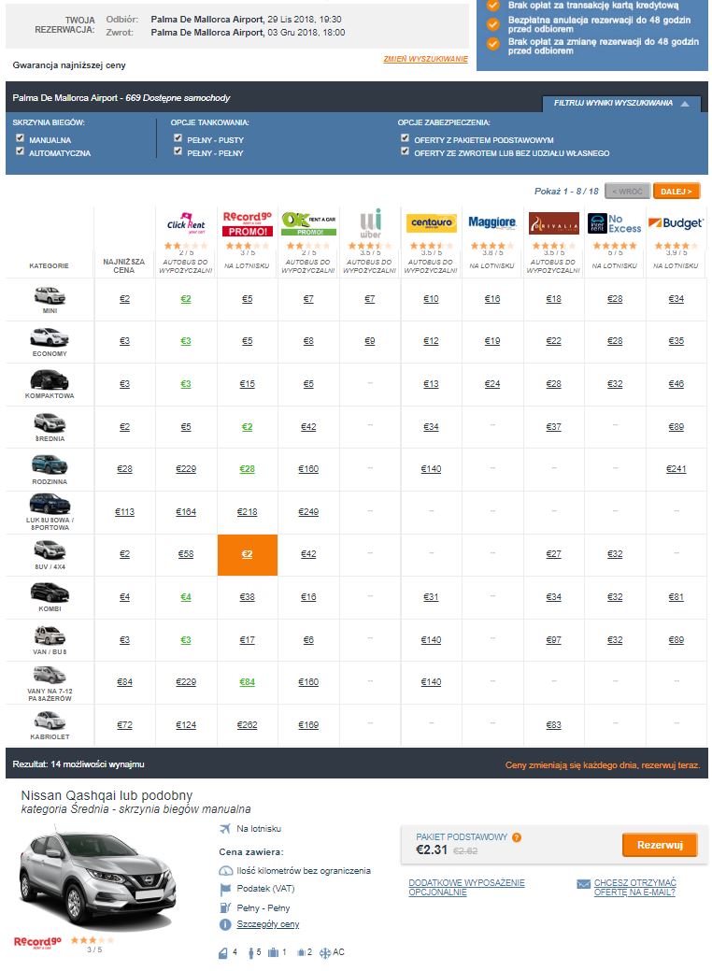This screenshot has width=712, height=971.
Task: Click the Nissan Qashqai car thumbnail
Action: [x=98, y=880]
